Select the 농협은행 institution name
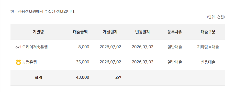236x92 pixels. 29,62
